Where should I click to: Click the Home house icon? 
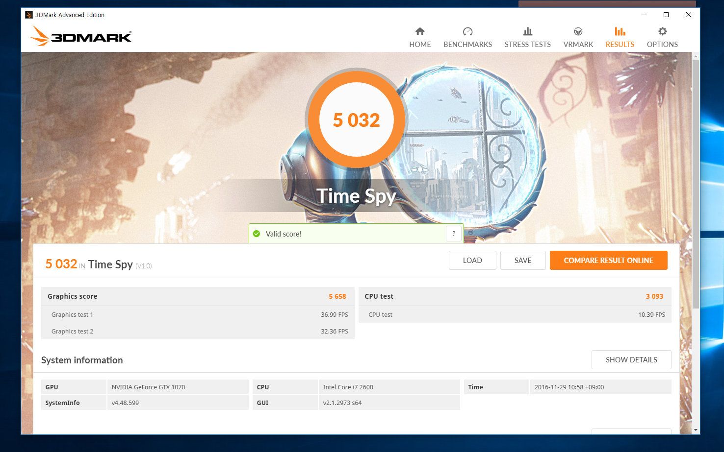pyautogui.click(x=420, y=31)
